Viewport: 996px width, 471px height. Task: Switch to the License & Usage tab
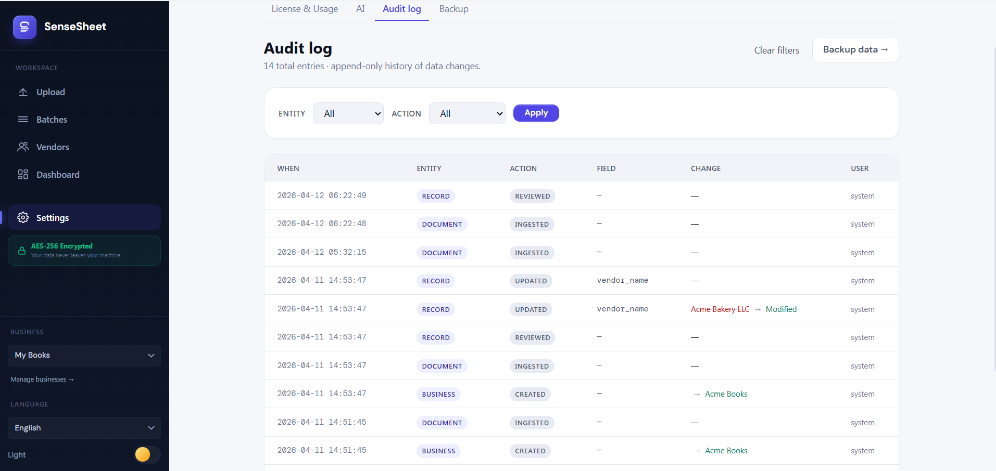pyautogui.click(x=305, y=9)
